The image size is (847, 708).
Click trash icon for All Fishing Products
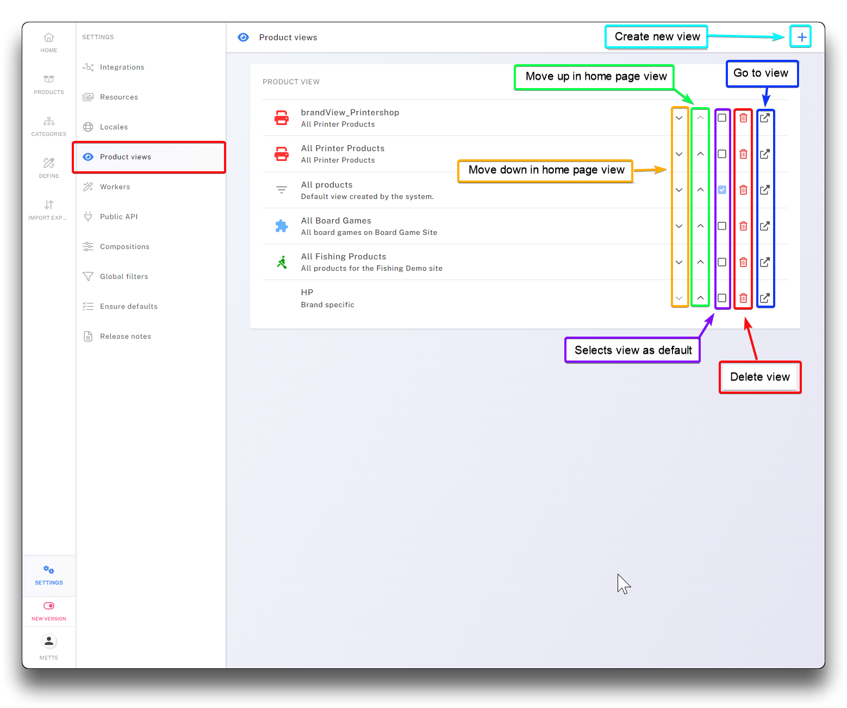point(743,262)
